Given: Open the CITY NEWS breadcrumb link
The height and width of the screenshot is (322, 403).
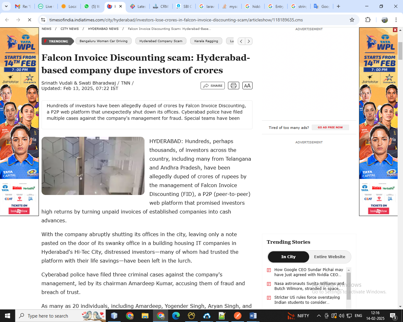Looking at the screenshot, I should (x=70, y=29).
